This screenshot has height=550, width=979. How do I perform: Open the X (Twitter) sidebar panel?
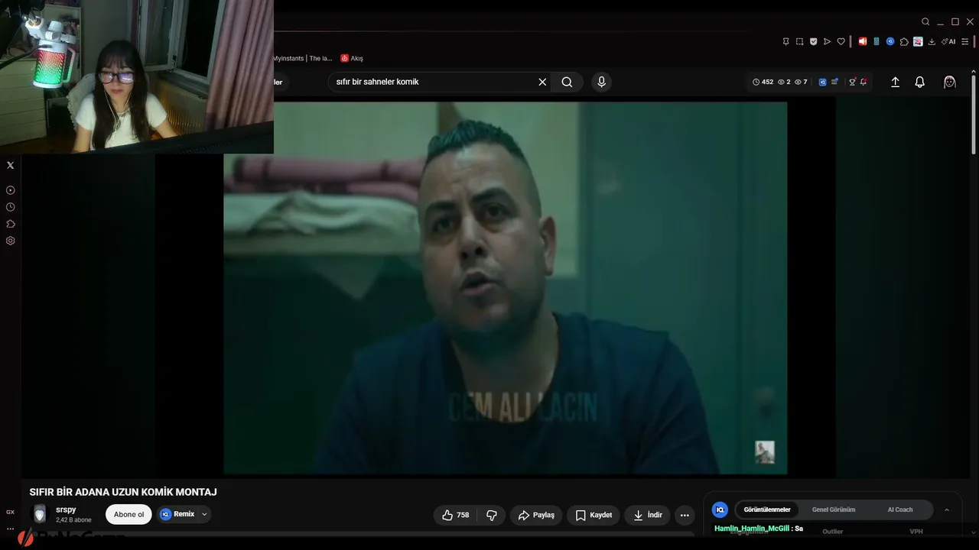click(x=10, y=165)
